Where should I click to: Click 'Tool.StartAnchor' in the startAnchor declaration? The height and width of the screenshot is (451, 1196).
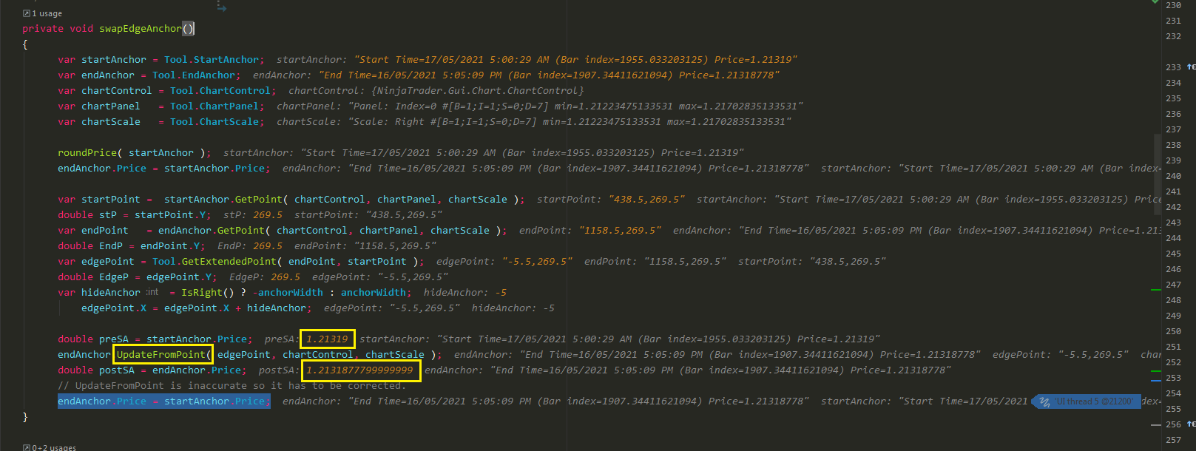pos(212,60)
